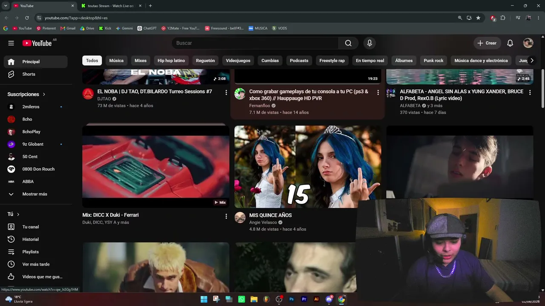Select the Freestyle rap chip

(x=332, y=60)
